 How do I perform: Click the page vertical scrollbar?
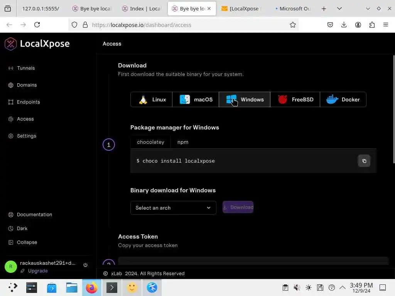click(x=393, y=109)
